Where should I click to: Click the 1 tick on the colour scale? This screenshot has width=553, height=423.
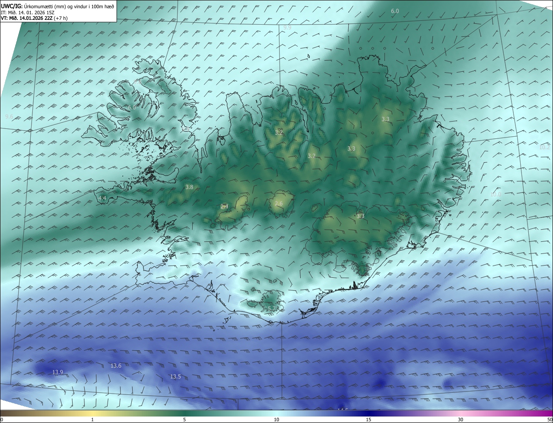[92, 420]
